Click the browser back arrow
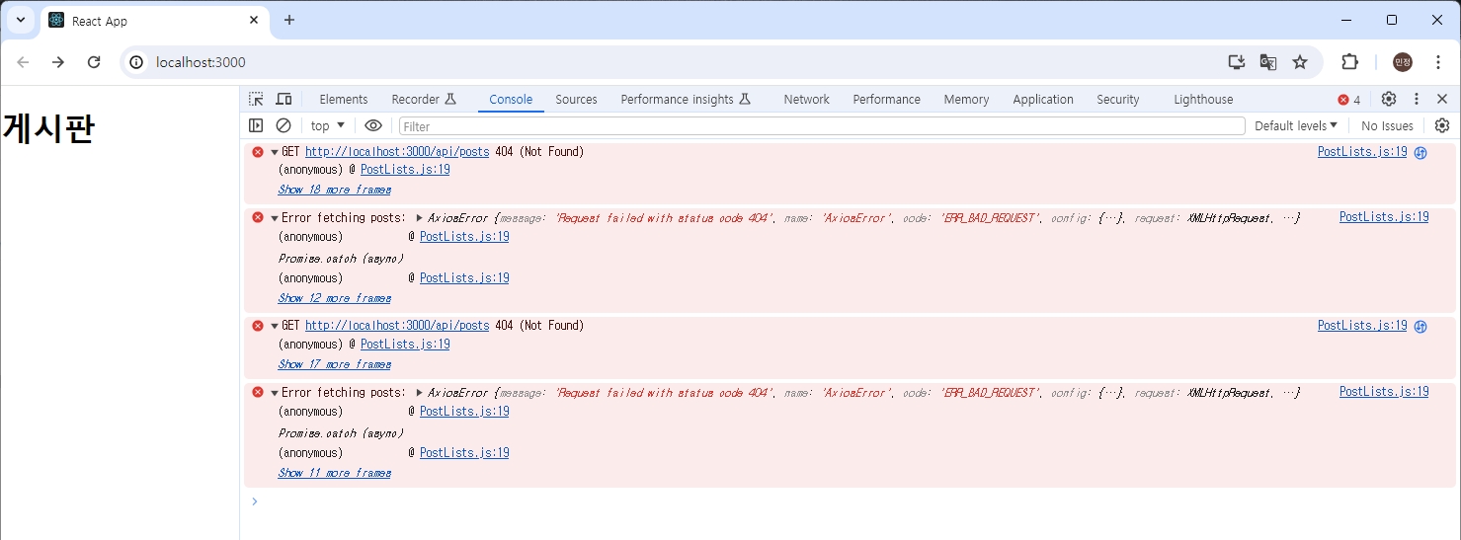 23,62
